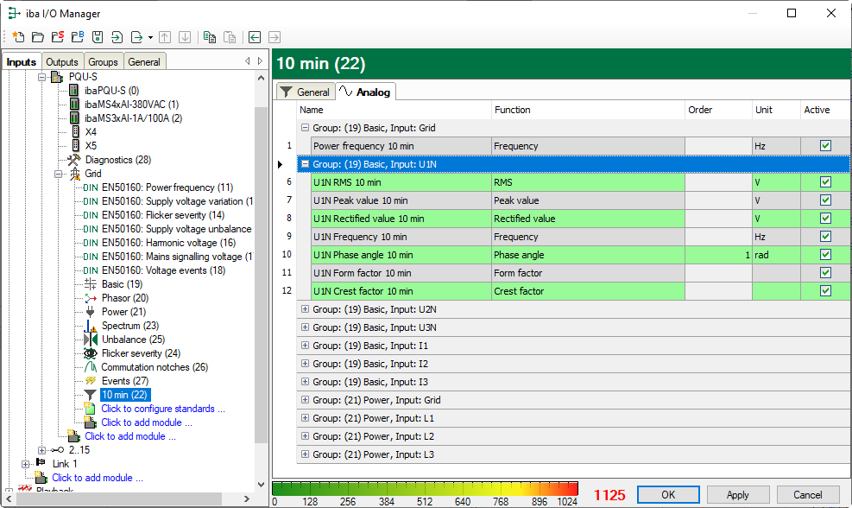Click the open folder toolbar icon
Image resolution: width=852 pixels, height=508 pixels.
[38, 37]
